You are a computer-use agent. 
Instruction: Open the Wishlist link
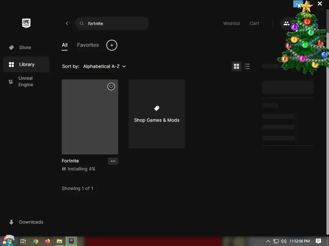pyautogui.click(x=231, y=23)
